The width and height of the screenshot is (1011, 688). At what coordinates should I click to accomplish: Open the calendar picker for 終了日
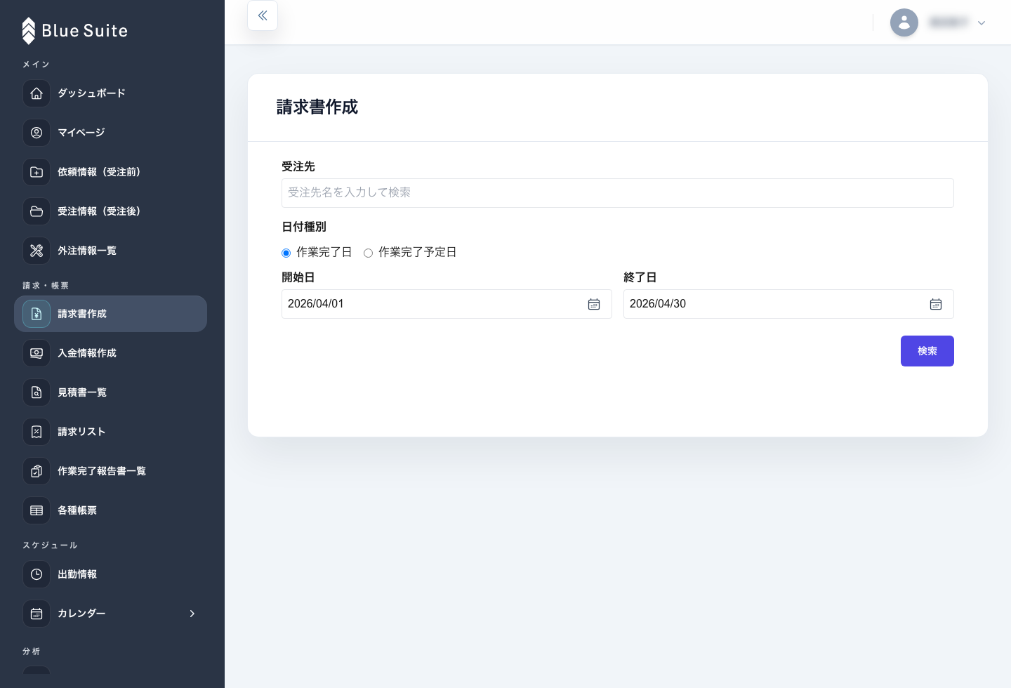click(936, 304)
